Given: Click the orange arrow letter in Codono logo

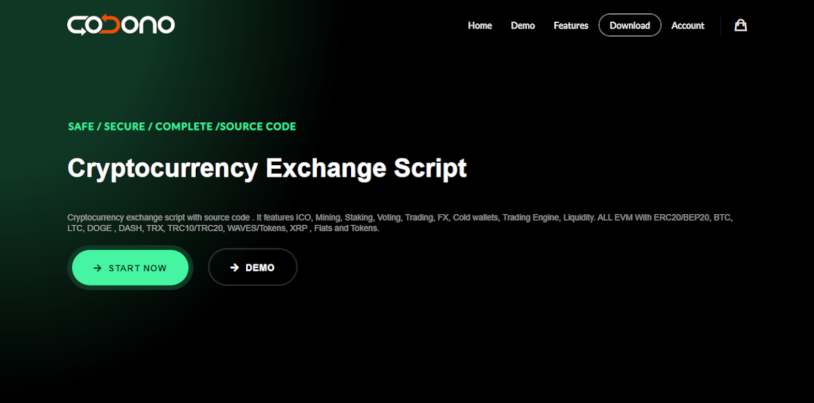Looking at the screenshot, I should (109, 24).
